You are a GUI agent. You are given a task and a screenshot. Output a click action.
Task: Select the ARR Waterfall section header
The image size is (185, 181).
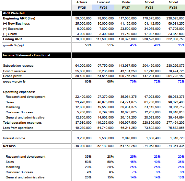[x=37, y=13]
